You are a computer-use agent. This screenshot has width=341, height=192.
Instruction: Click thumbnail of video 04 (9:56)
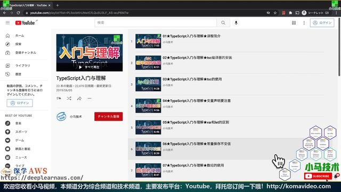point(148,106)
